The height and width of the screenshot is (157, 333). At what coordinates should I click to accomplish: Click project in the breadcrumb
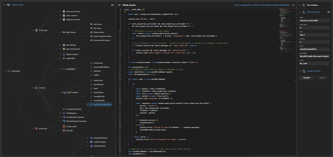point(237,5)
